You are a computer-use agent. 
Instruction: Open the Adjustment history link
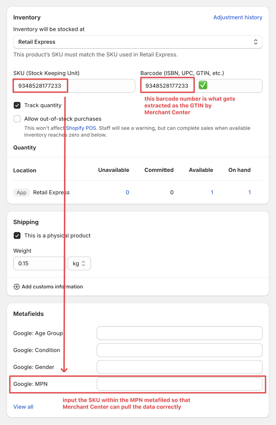(x=238, y=18)
